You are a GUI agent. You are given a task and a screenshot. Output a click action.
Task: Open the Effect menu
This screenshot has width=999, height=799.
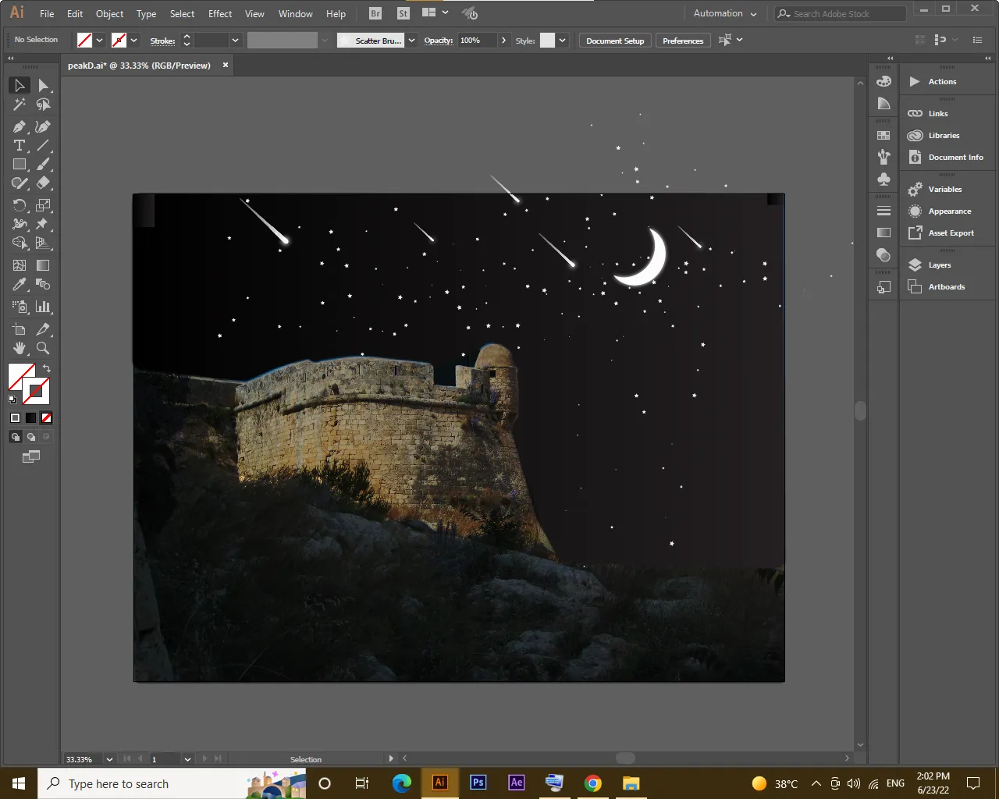coord(220,14)
